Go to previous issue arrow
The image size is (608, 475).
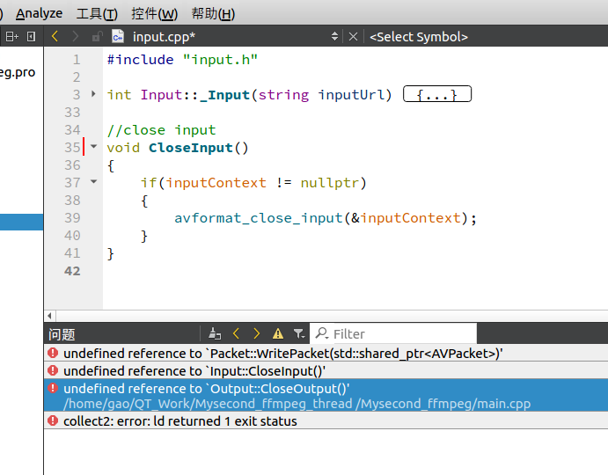236,333
